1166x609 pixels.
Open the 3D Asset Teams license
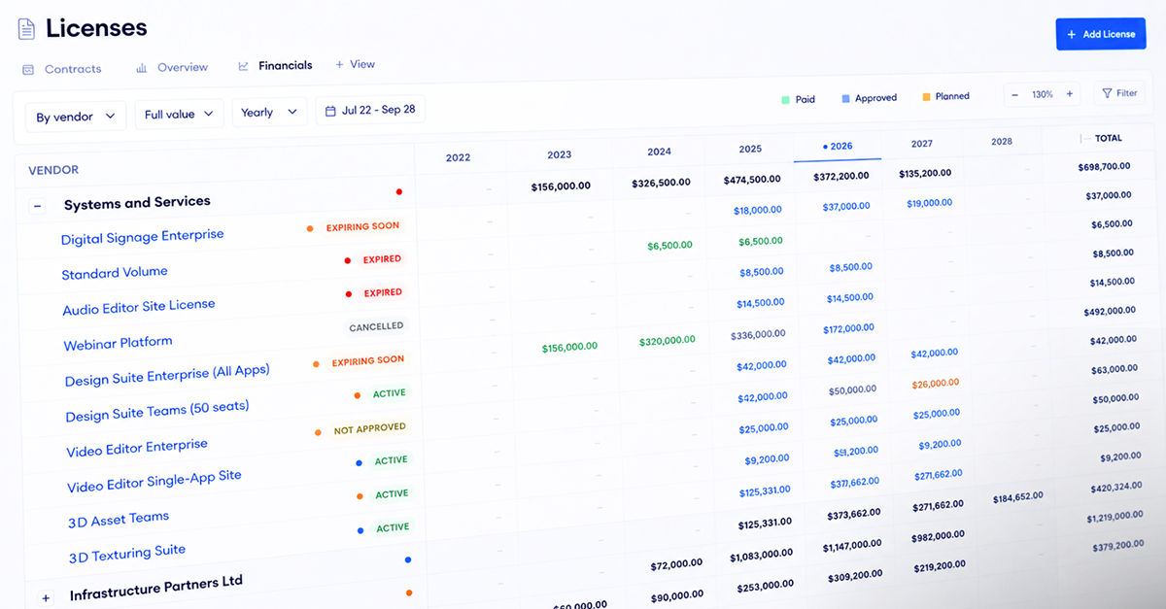point(119,520)
